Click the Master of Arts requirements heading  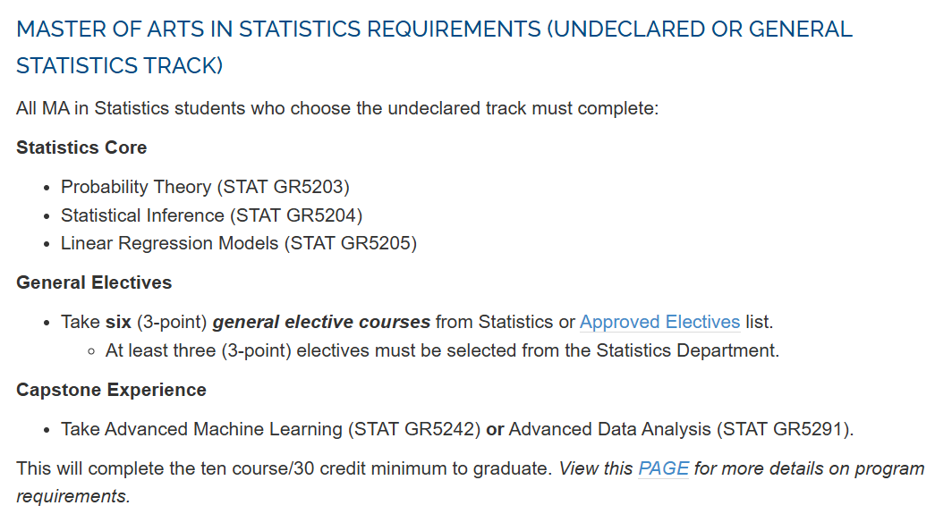point(434,47)
